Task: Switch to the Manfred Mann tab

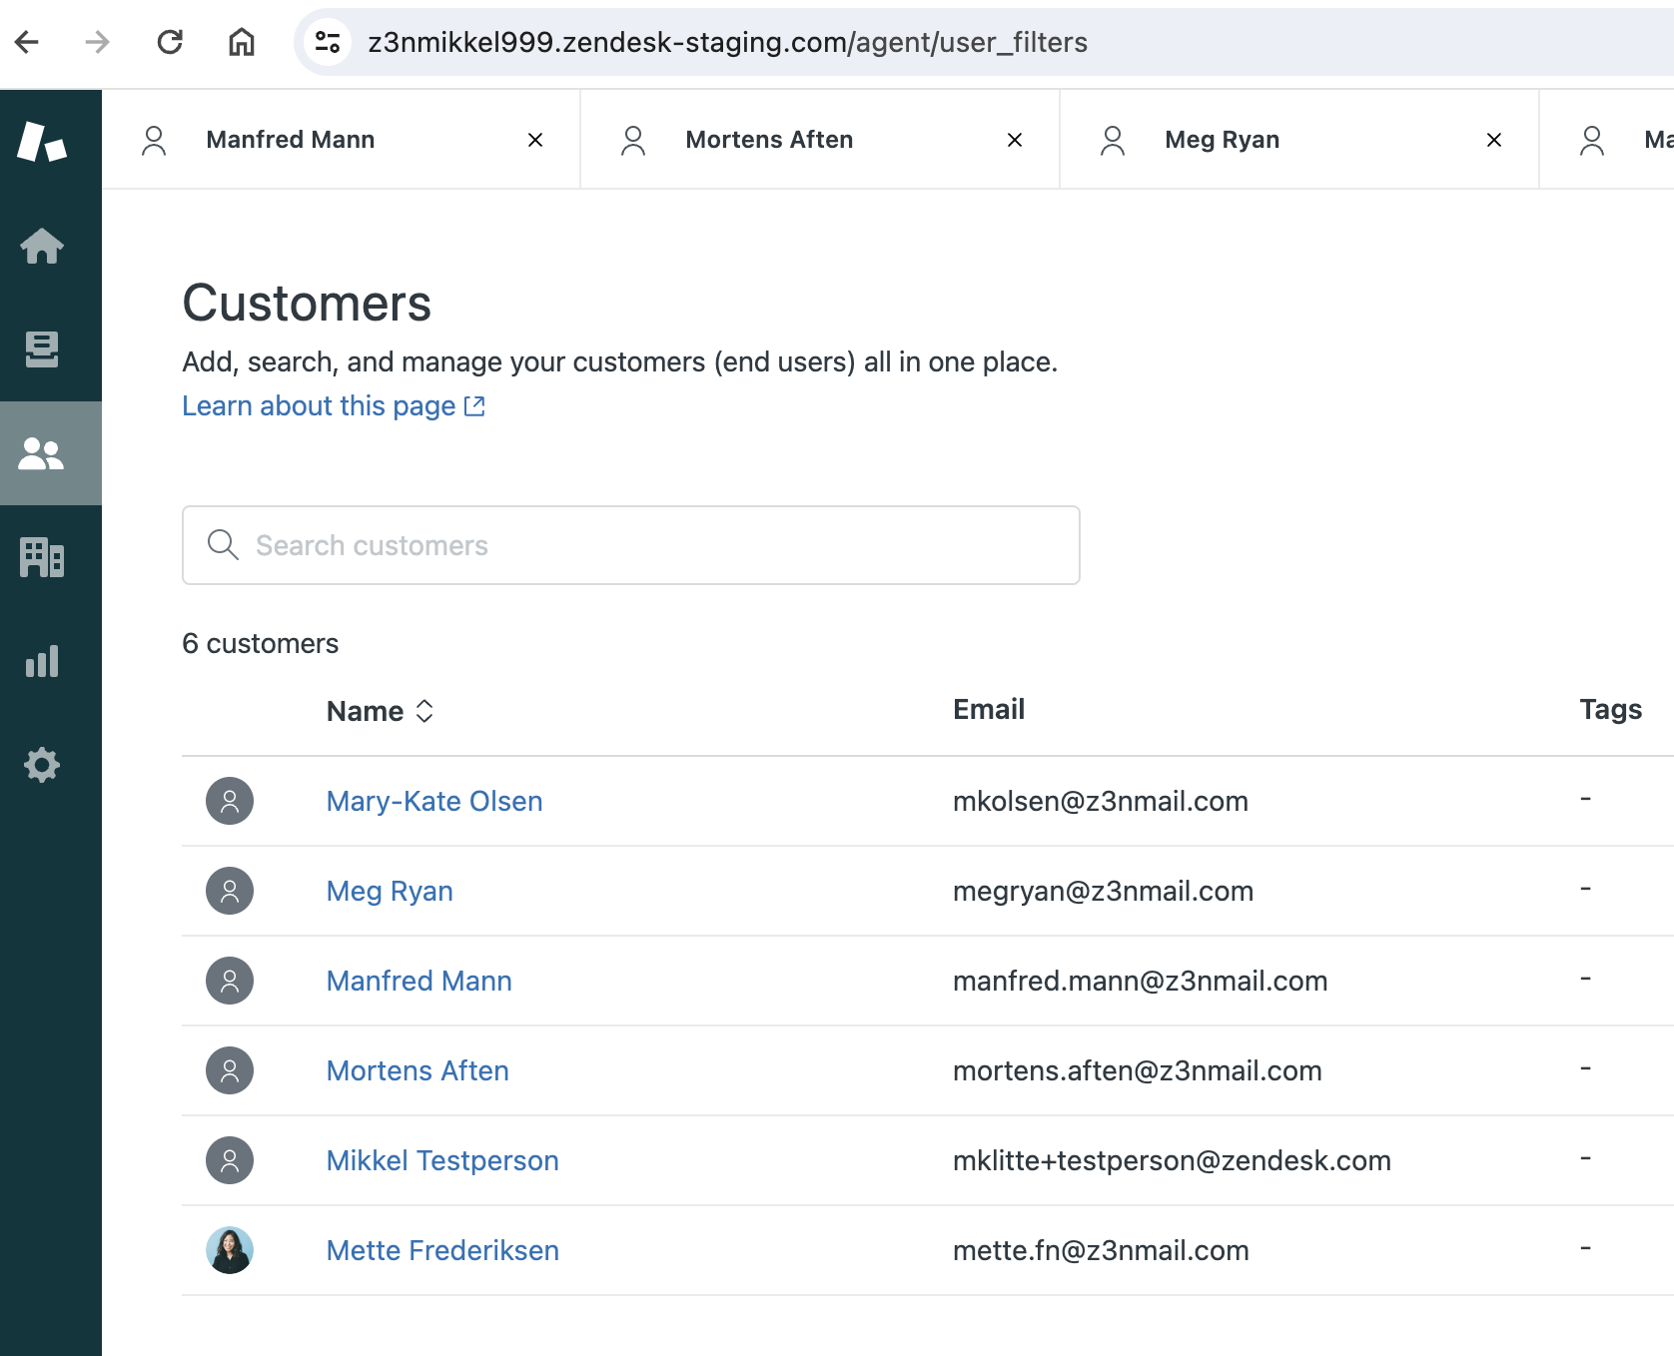Action: pyautogui.click(x=291, y=140)
